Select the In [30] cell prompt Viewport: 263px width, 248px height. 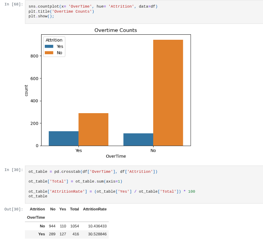(14, 170)
